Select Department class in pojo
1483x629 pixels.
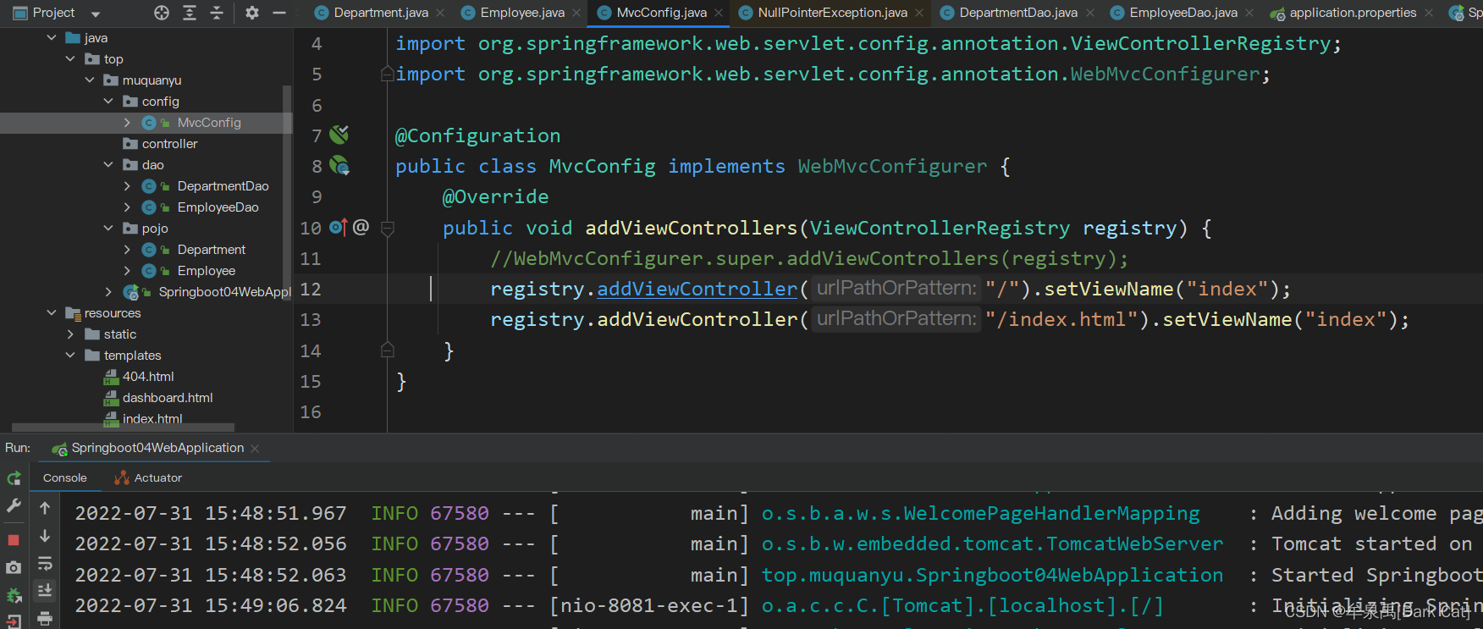pyautogui.click(x=212, y=250)
